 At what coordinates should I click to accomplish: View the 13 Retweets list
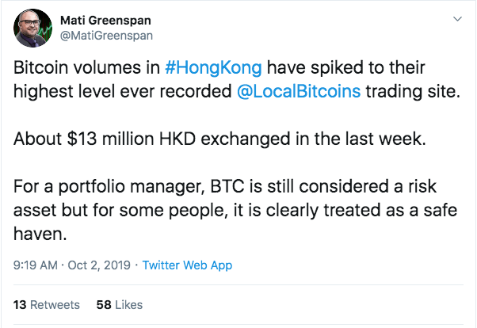click(x=47, y=304)
